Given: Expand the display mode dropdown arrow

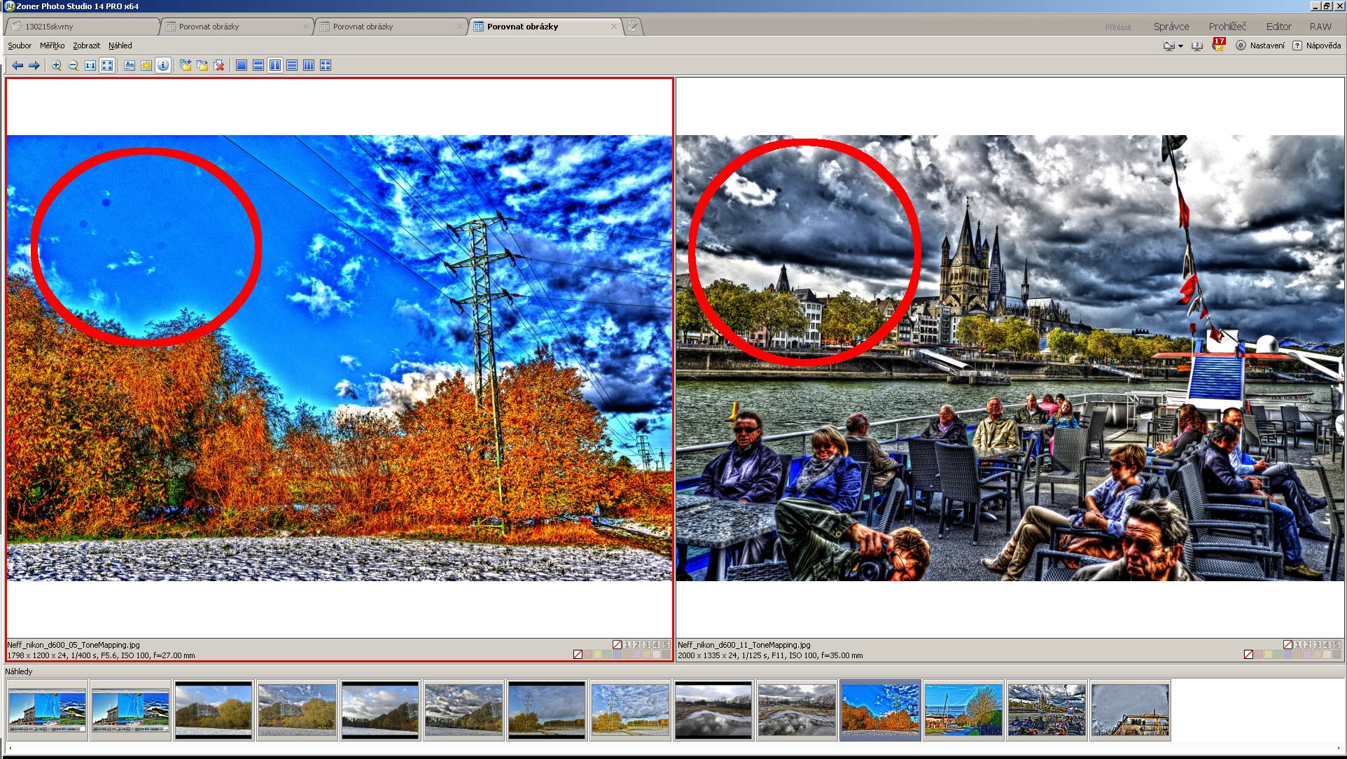Looking at the screenshot, I should (x=1180, y=46).
